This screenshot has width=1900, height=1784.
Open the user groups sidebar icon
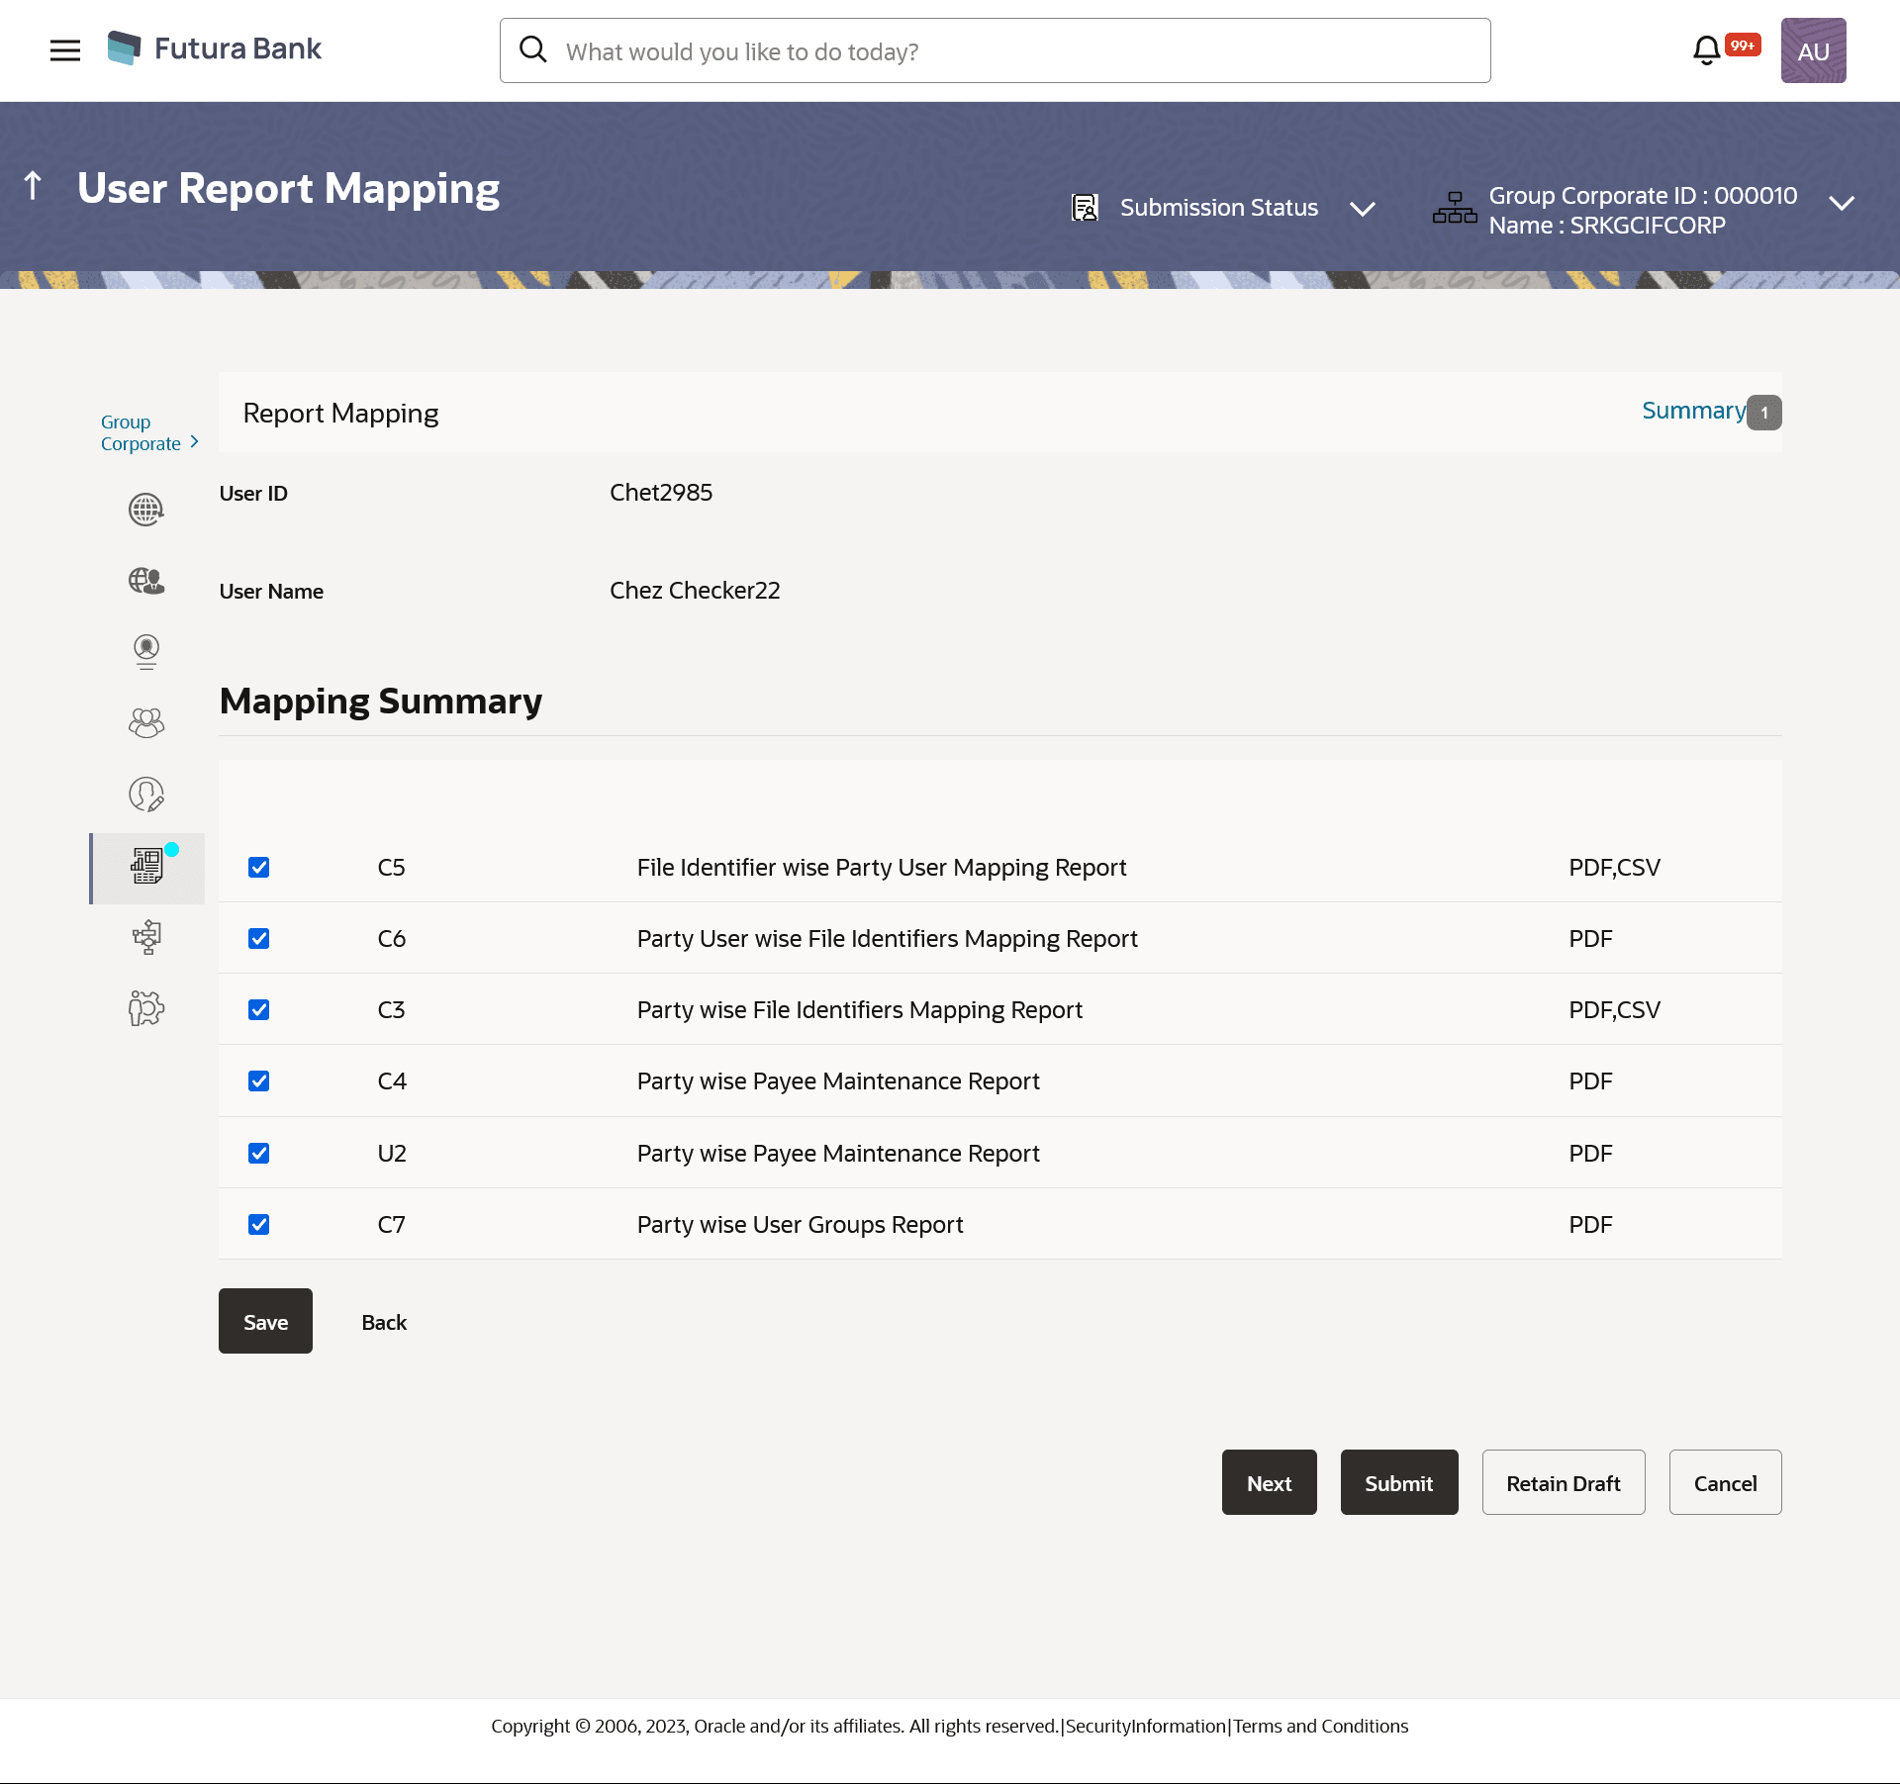[146, 723]
